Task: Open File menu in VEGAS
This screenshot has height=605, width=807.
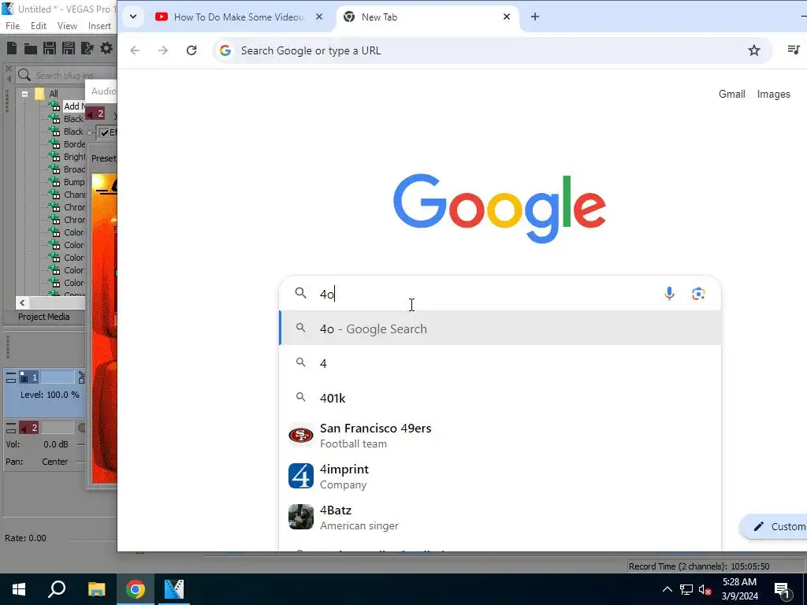Action: (13, 26)
